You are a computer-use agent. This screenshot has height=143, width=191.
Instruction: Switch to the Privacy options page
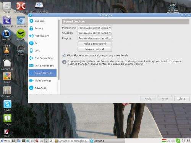pyautogui.click(x=42, y=28)
